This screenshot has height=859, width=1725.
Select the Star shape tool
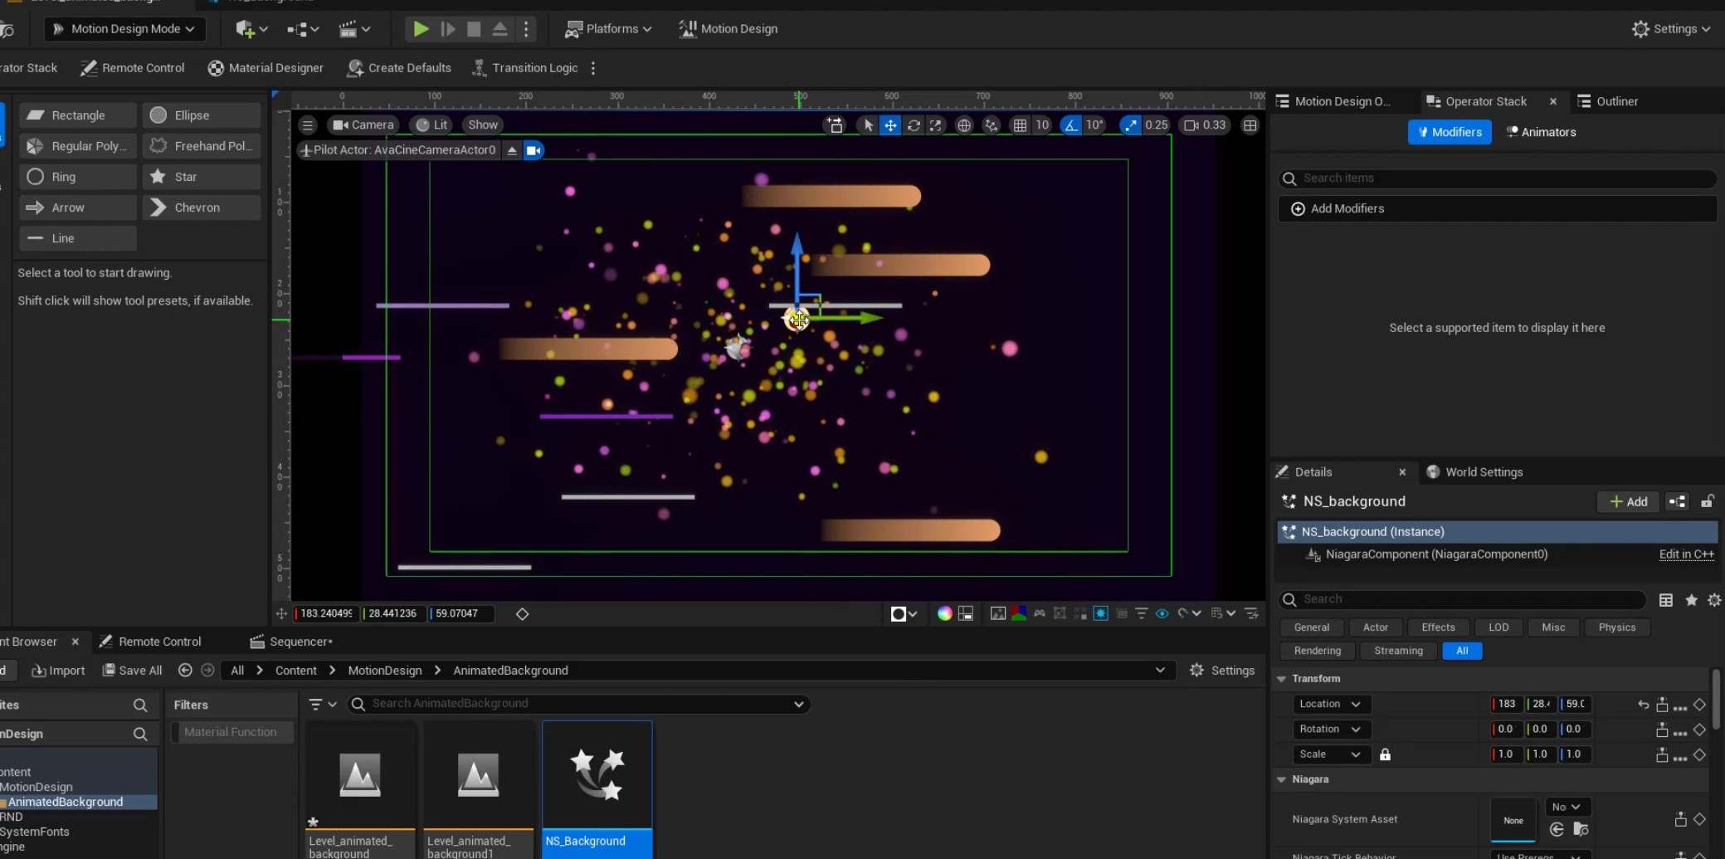pyautogui.click(x=201, y=177)
